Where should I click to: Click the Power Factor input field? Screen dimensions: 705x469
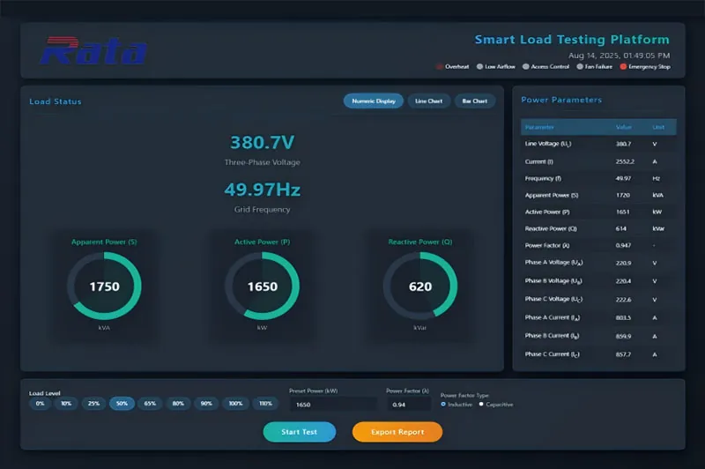(409, 405)
